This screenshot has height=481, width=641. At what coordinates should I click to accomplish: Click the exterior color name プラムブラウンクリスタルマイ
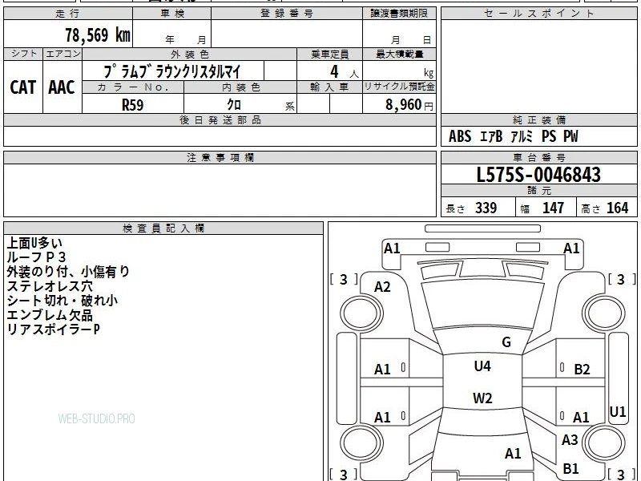pos(171,71)
